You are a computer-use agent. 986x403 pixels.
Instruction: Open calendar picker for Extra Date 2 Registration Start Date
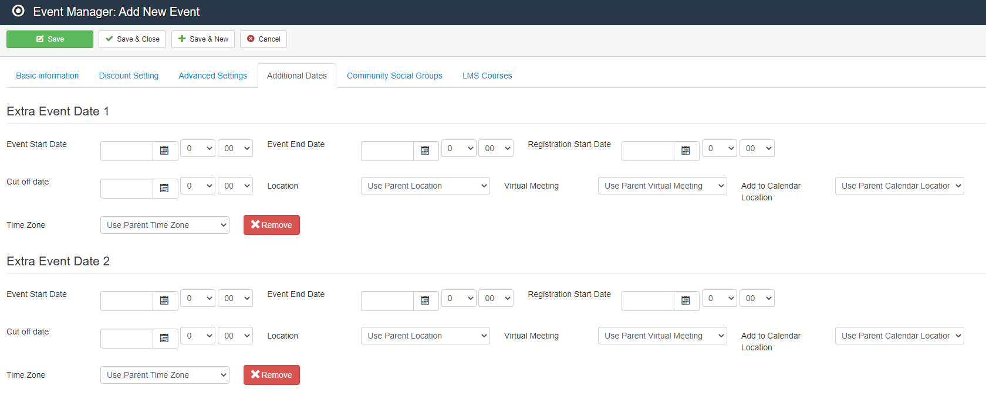coord(686,300)
